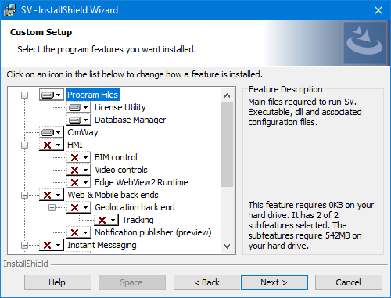
Task: Open install-state dropdown for HMI
Action: (x=52, y=145)
